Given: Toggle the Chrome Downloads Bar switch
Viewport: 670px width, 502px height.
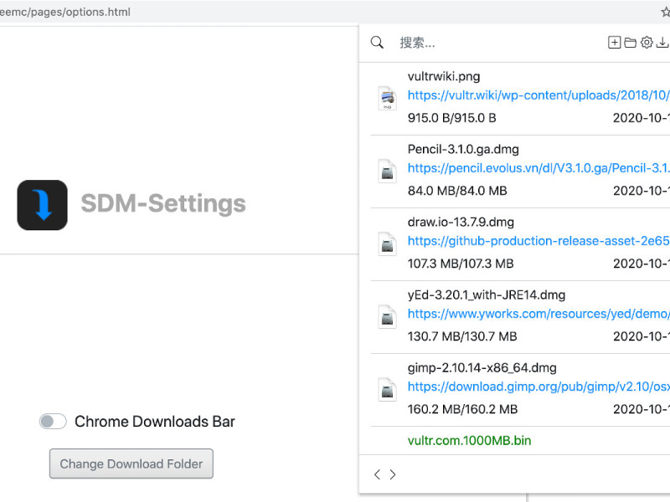Looking at the screenshot, I should pos(53,422).
